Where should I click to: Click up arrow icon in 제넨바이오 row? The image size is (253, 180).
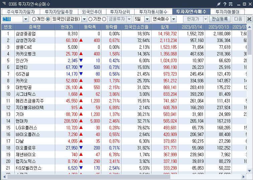[81, 154]
